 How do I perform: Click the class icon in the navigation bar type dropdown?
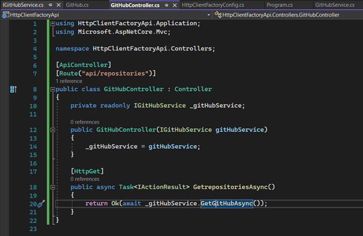click(x=219, y=14)
